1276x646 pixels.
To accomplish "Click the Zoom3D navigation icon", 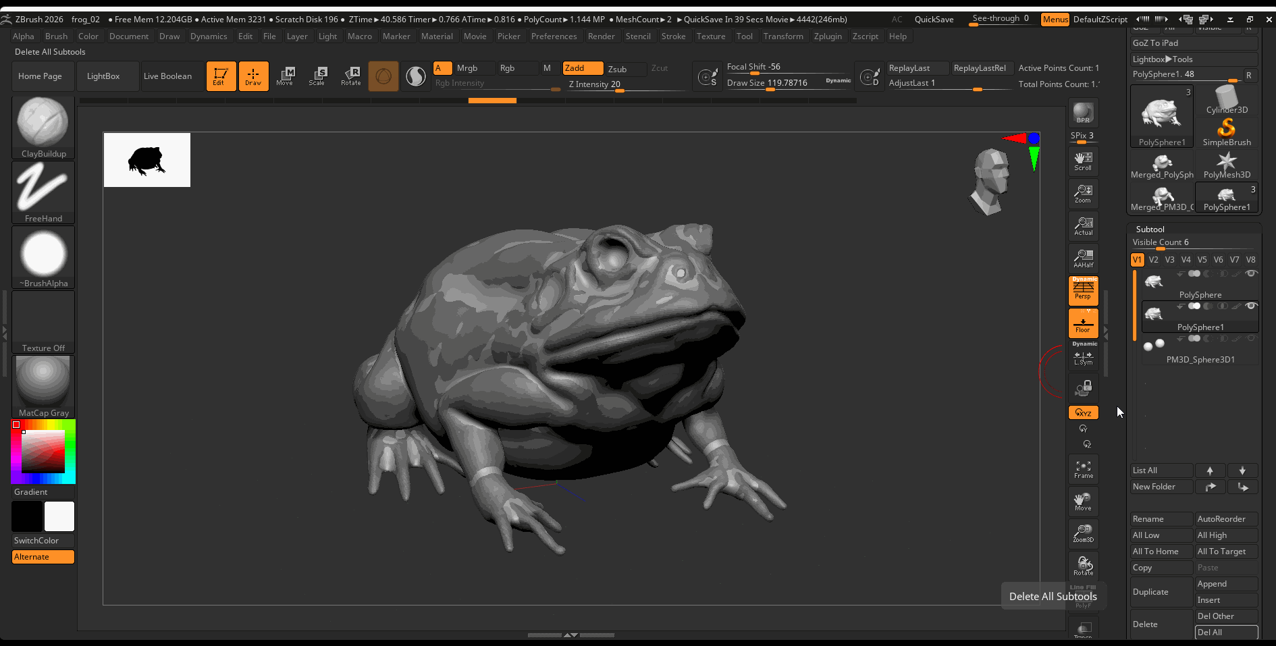I will pyautogui.click(x=1083, y=533).
